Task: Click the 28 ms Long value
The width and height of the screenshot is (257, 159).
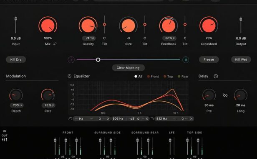Action: coord(241,105)
